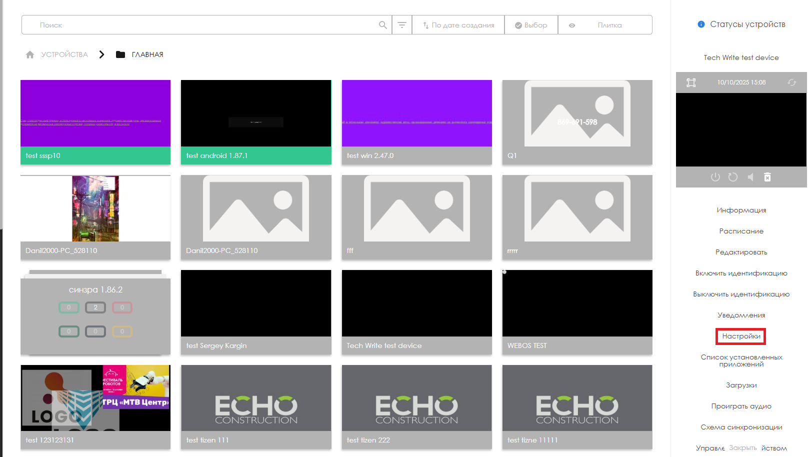
Task: Open Расписание in the device menu
Action: [741, 231]
